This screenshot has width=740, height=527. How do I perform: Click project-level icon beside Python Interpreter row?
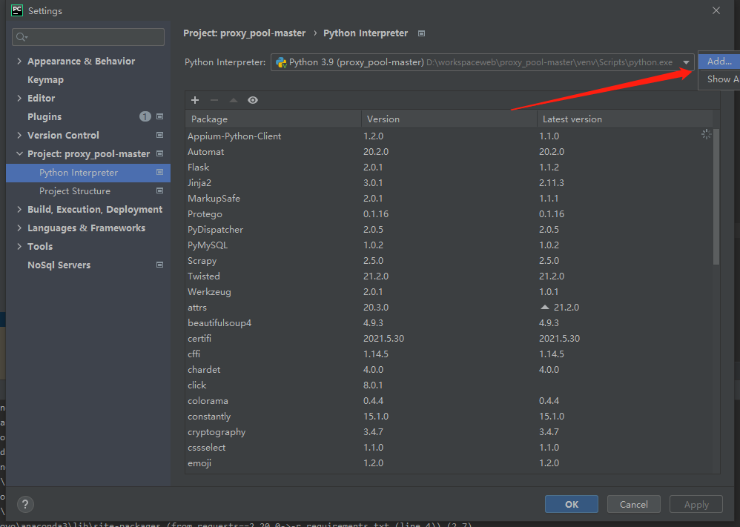coord(159,172)
